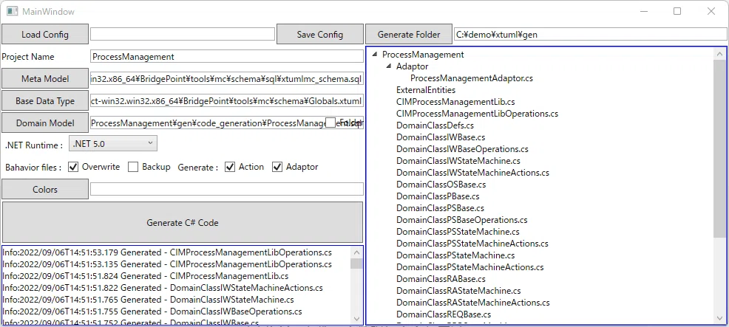This screenshot has width=729, height=327.
Task: Start the Generate C# Code button
Action: pyautogui.click(x=182, y=222)
